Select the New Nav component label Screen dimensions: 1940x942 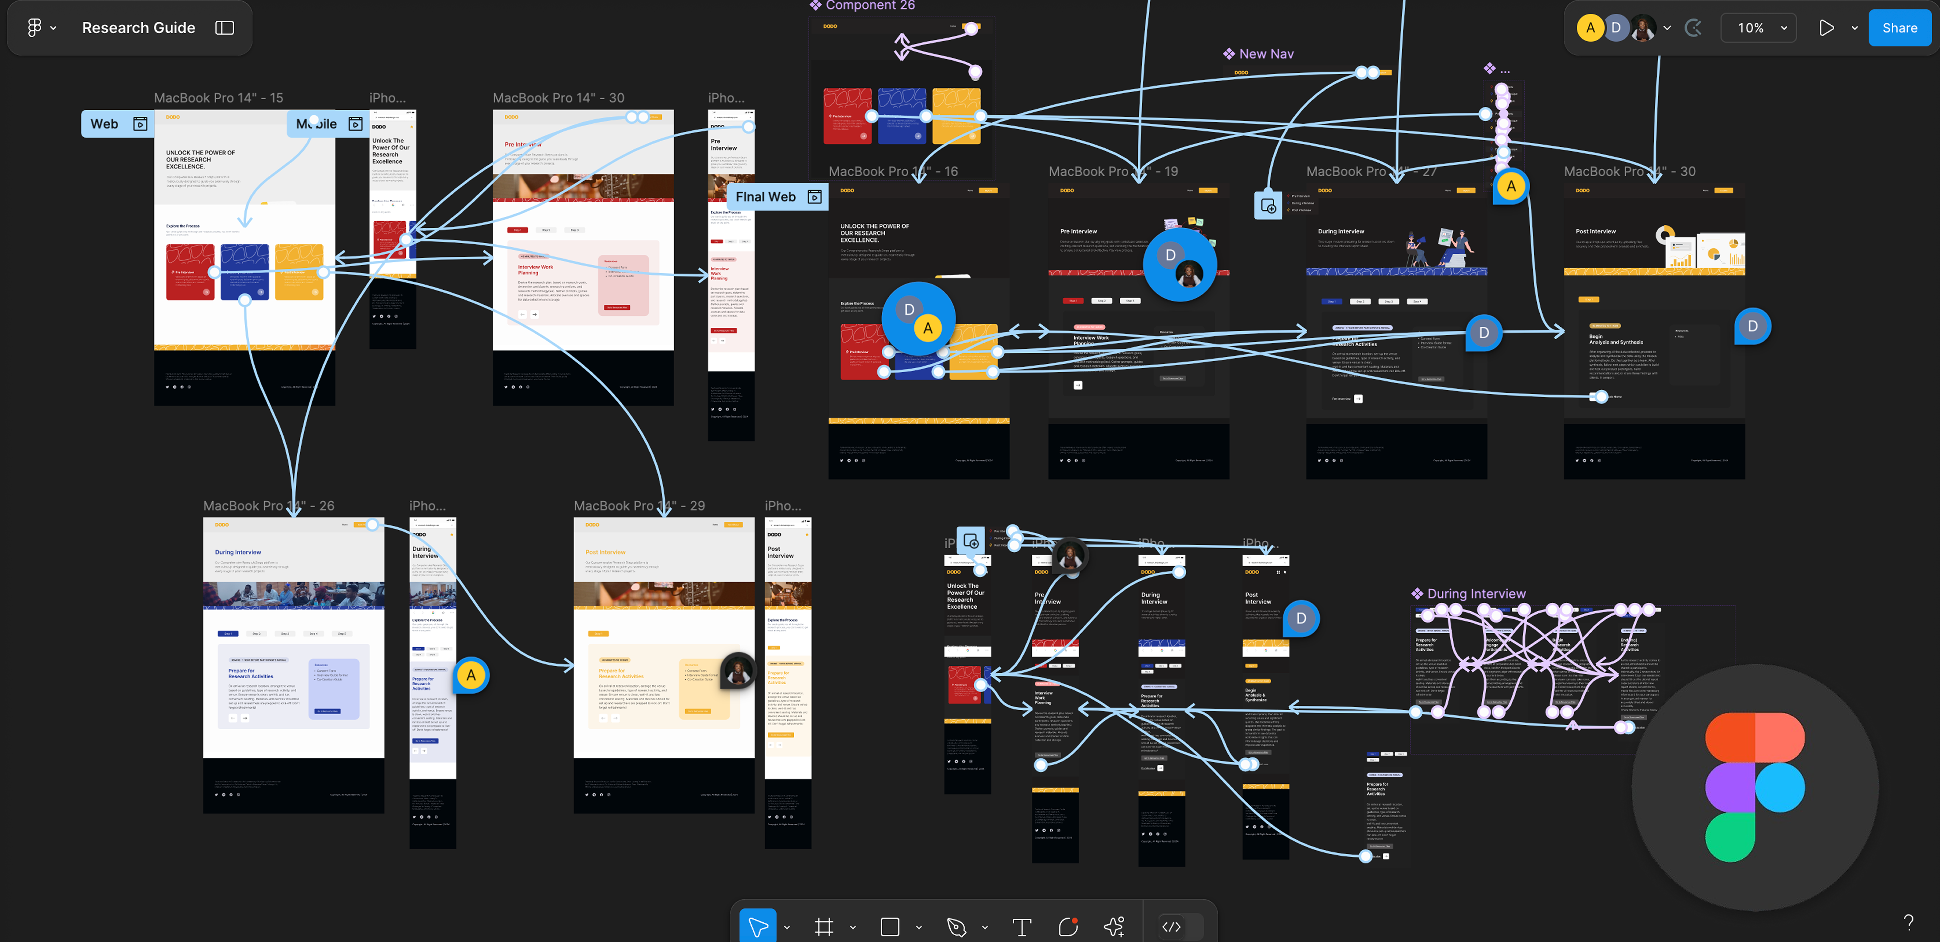point(1258,54)
